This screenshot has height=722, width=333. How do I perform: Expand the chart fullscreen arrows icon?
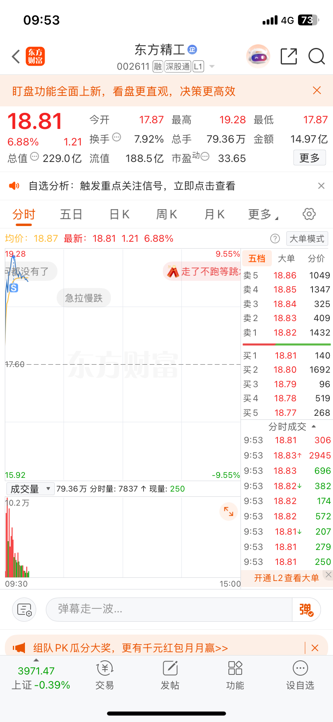tap(228, 511)
